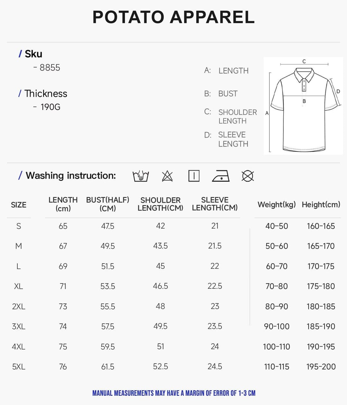This screenshot has height=405, width=347.
Task: Click the SKU number 8855
Action: pyautogui.click(x=50, y=67)
